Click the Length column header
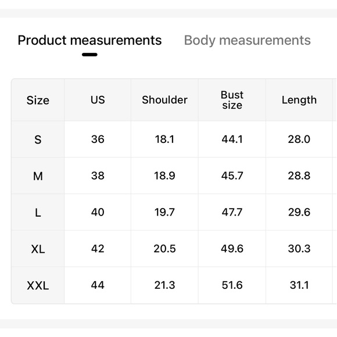Screen dimensions: 337x337 (299, 100)
